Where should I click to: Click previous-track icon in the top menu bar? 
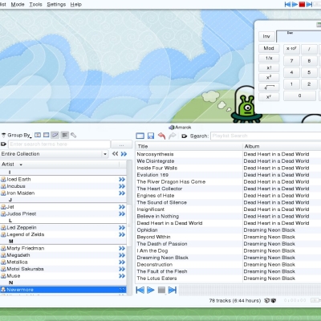coord(287,4)
